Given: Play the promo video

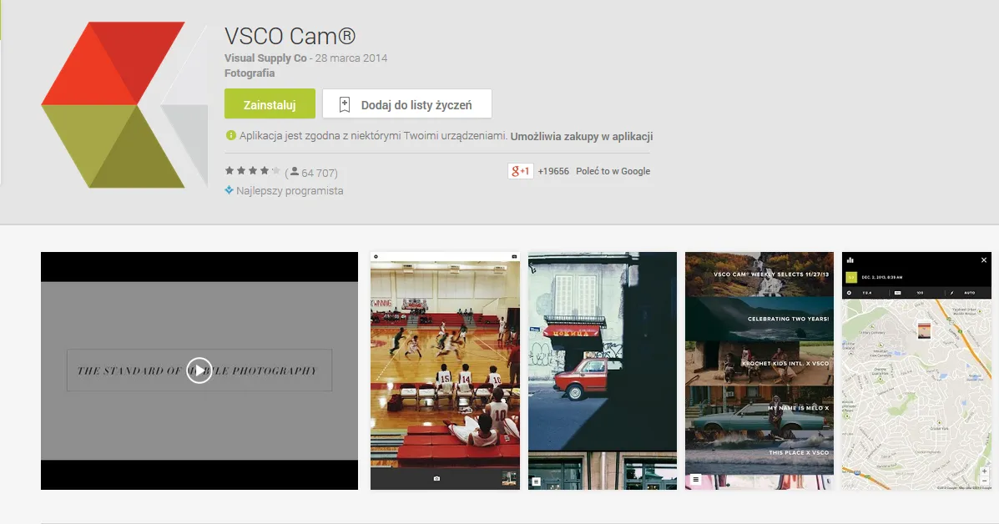Looking at the screenshot, I should point(199,370).
